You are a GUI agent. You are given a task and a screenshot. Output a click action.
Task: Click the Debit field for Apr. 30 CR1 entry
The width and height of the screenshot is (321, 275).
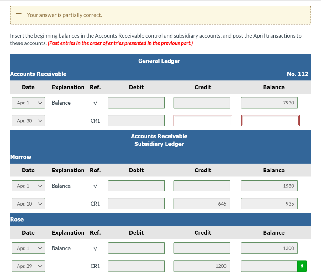(136, 120)
